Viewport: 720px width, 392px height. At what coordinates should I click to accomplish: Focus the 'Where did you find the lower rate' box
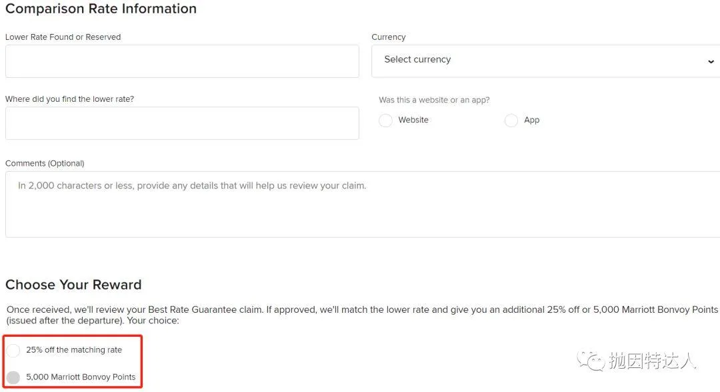tap(182, 123)
